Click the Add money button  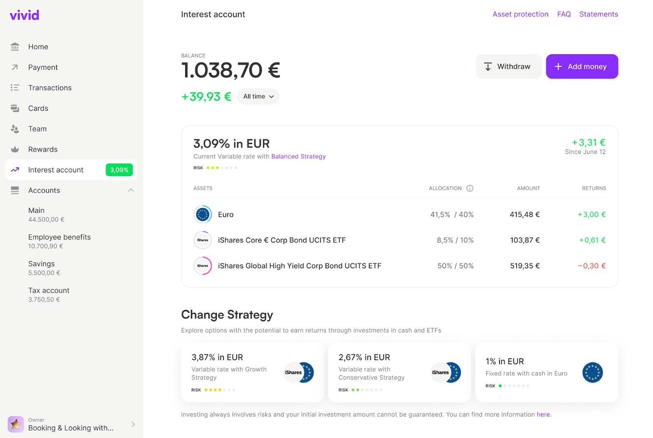pyautogui.click(x=582, y=67)
